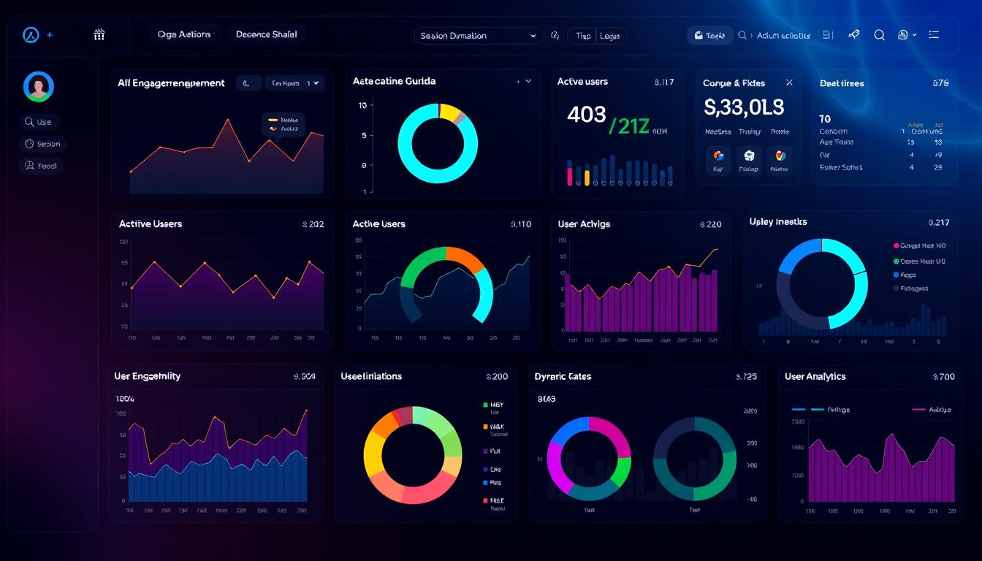This screenshot has width=982, height=561.
Task: Open the list menu icon at top right
Action: pos(934,34)
